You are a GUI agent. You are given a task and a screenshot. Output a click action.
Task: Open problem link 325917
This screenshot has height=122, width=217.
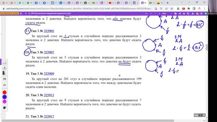pos(49,117)
